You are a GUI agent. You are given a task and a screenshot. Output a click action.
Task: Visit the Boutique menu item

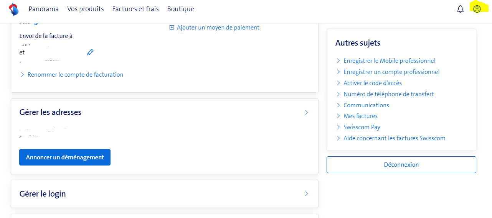[180, 9]
